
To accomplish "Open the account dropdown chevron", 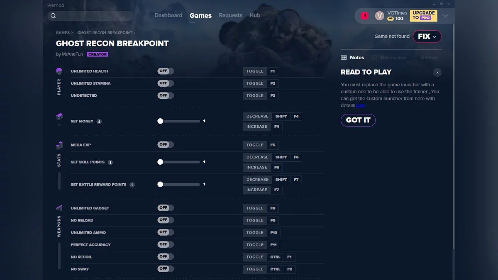I will point(445,15).
